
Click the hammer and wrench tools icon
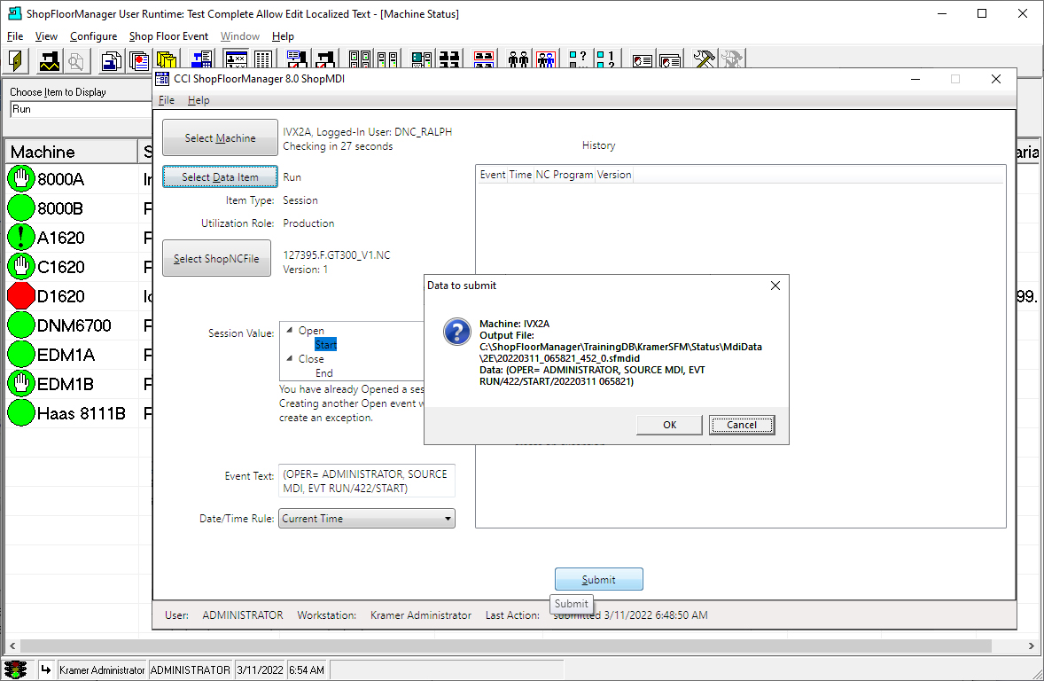coord(704,59)
